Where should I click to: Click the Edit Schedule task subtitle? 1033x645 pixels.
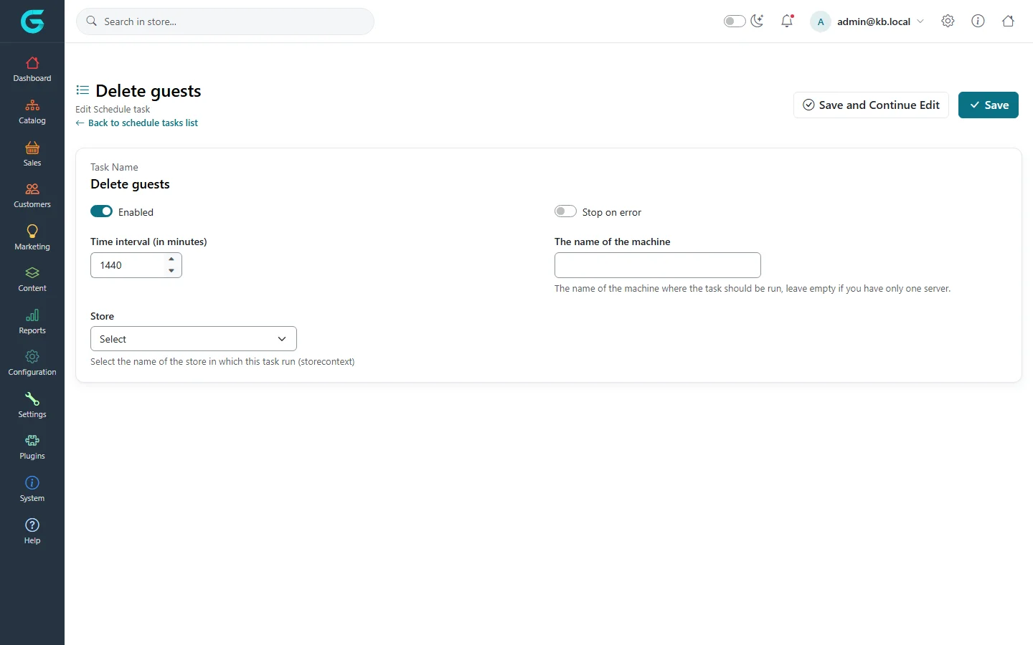coord(113,109)
